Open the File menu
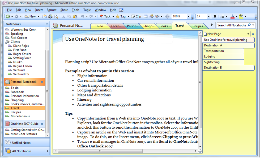 10,10
